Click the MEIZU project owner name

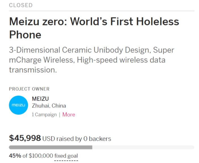(40, 99)
